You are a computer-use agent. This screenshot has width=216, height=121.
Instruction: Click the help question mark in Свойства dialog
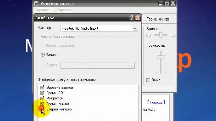click(132, 18)
